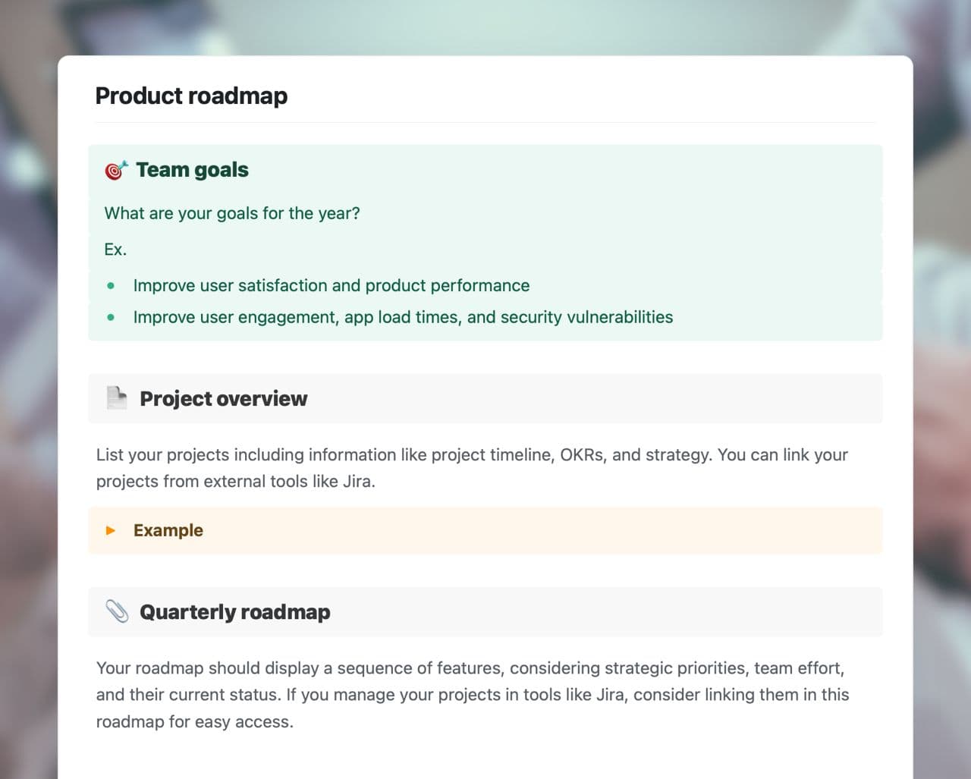Click the 'Ex.' line in Team goals
The height and width of the screenshot is (779, 971).
click(115, 250)
